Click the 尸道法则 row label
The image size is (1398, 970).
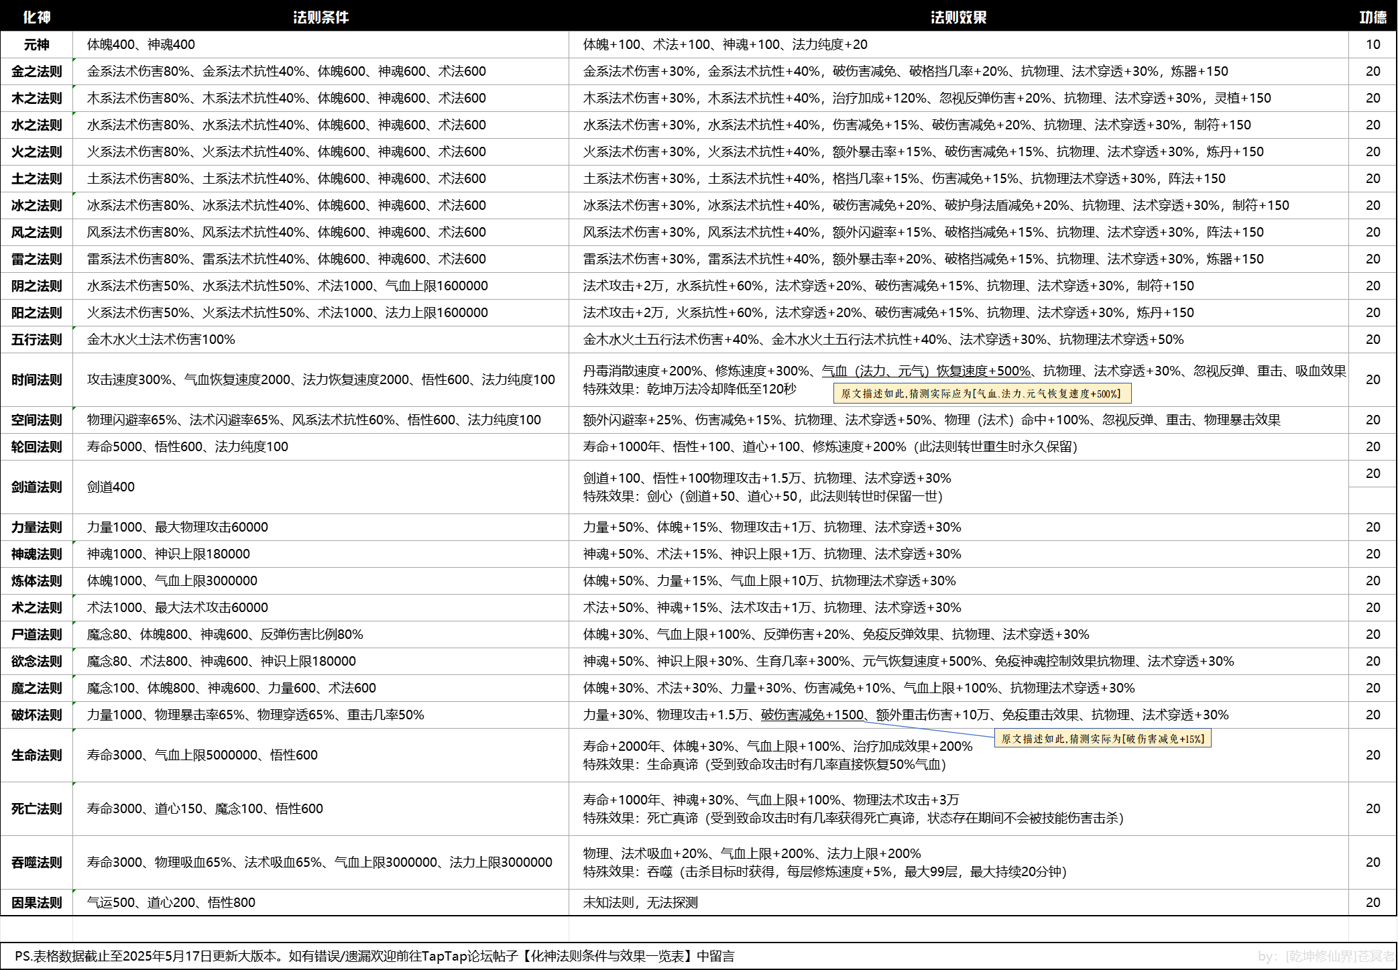coord(36,634)
